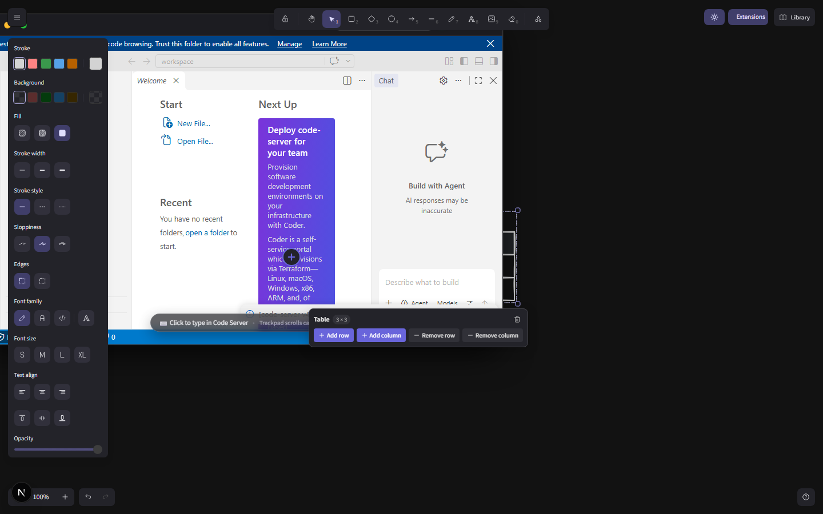Center-align text horizontally

tap(42, 392)
